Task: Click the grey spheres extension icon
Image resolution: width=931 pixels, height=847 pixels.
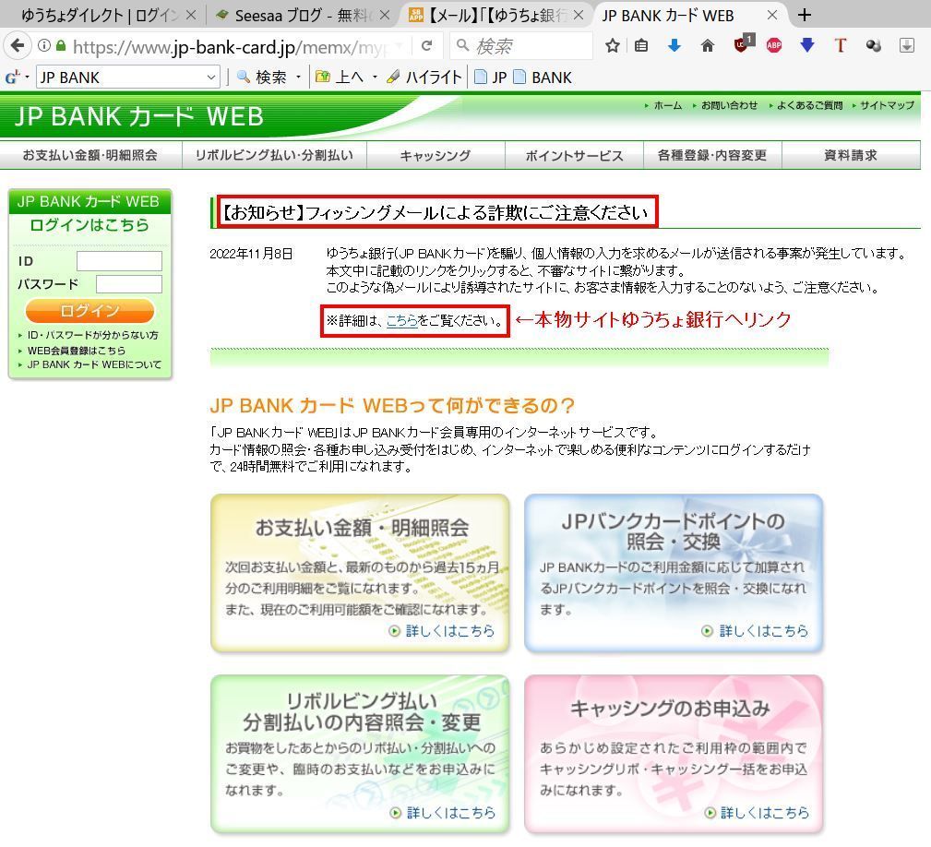Action: [x=874, y=46]
